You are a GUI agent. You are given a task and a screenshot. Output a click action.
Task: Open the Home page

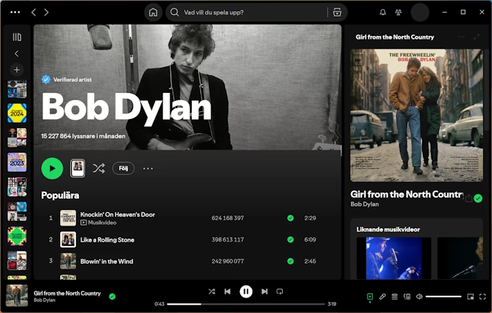pyautogui.click(x=153, y=12)
